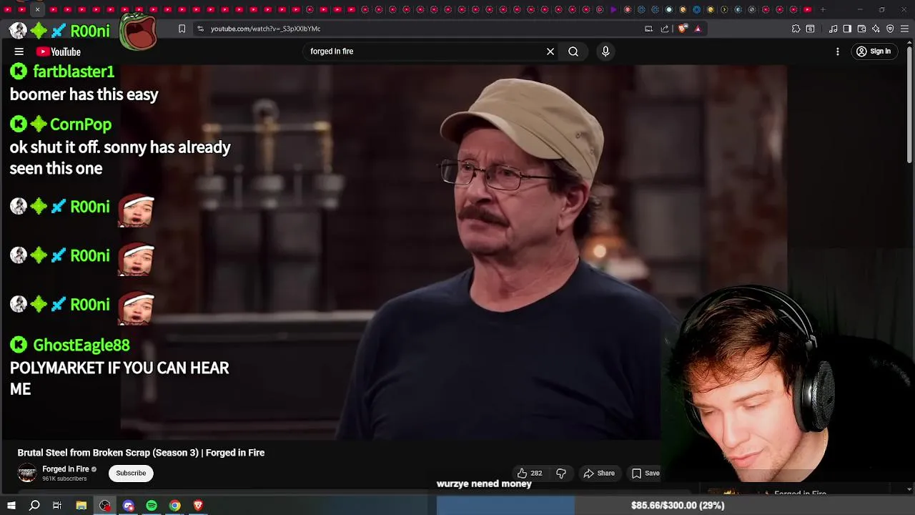This screenshot has height=515, width=915.
Task: Click the Sign in button
Action: click(874, 51)
